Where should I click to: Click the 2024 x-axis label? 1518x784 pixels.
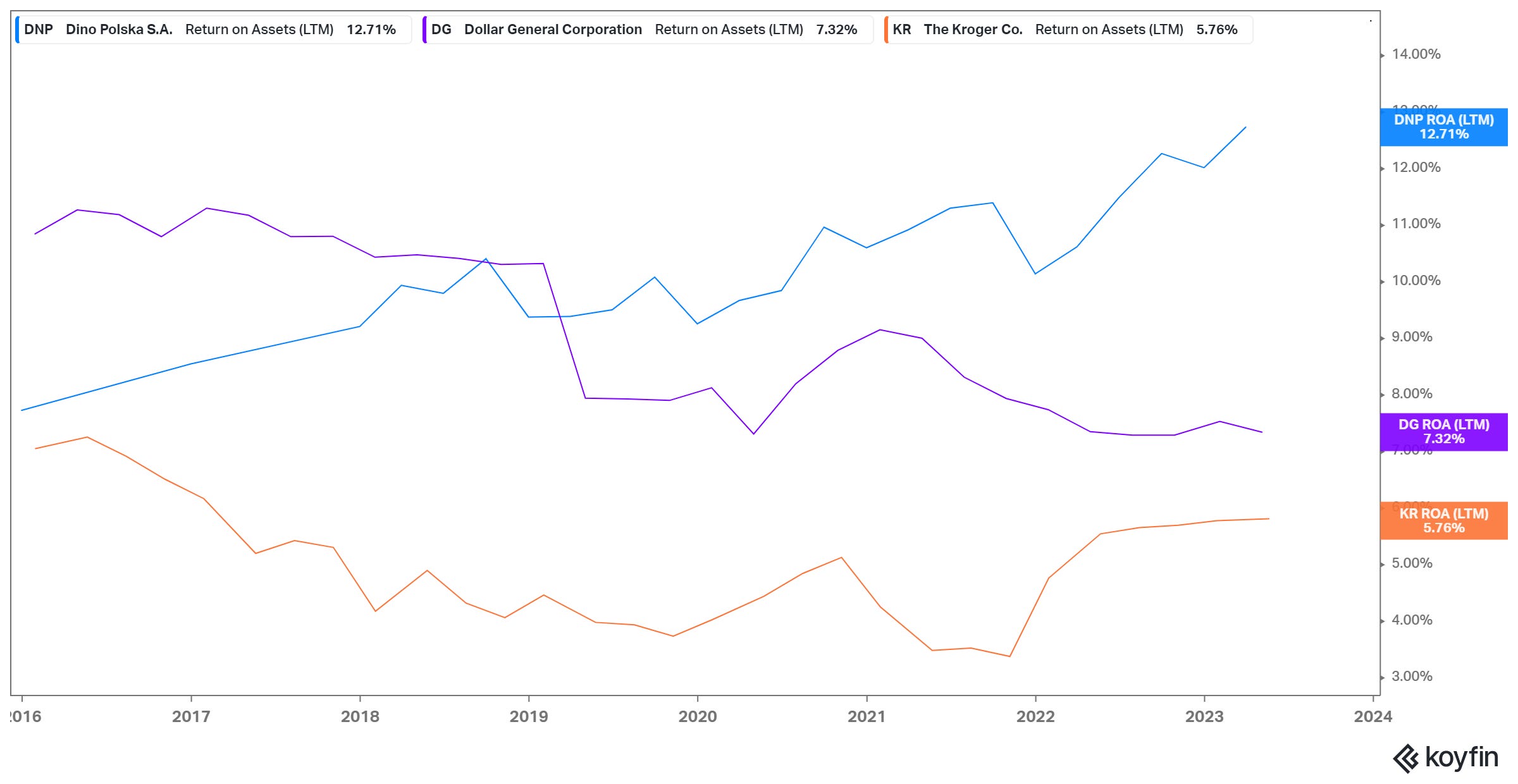[1373, 716]
